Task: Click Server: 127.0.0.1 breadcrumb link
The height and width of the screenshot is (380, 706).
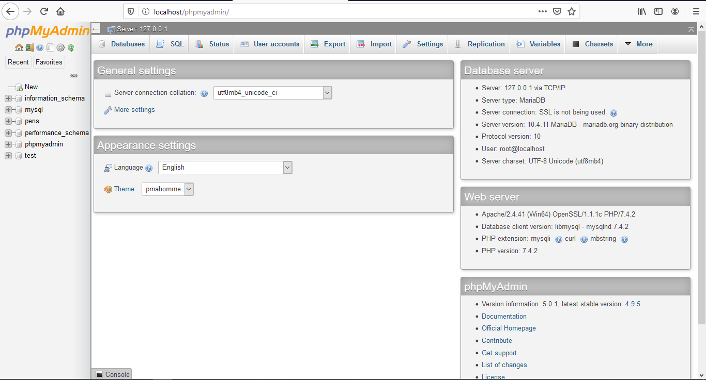Action: [x=142, y=29]
